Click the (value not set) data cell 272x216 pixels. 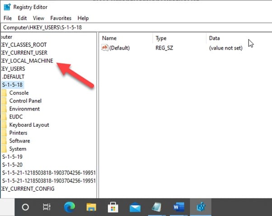[225, 48]
